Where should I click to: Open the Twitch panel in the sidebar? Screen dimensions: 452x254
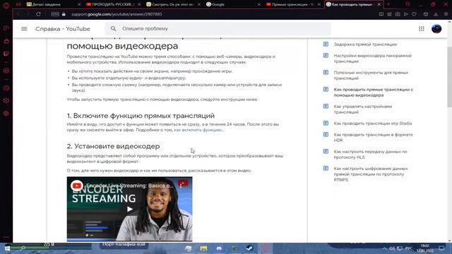(6, 54)
